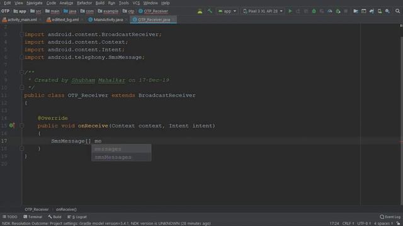Screen dimensions: 403x226
Task: Open the Event Log
Action: tap(390, 217)
